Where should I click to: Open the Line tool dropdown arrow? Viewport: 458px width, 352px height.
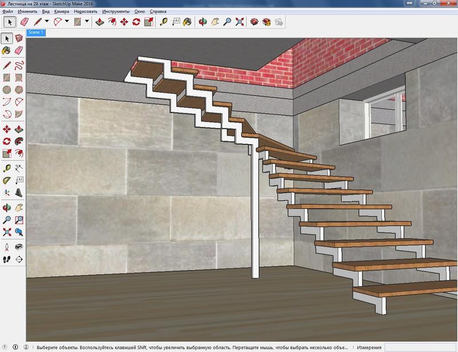[x=47, y=22]
